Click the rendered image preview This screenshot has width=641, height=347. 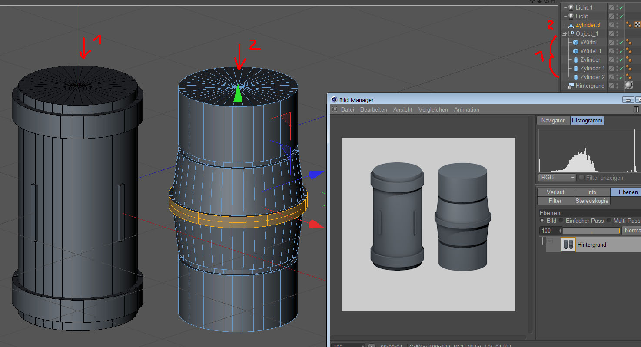428,224
